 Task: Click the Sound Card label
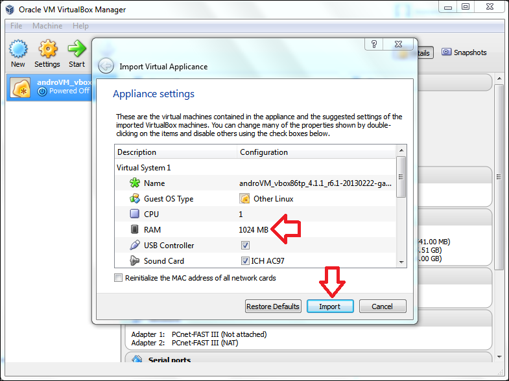tap(164, 261)
